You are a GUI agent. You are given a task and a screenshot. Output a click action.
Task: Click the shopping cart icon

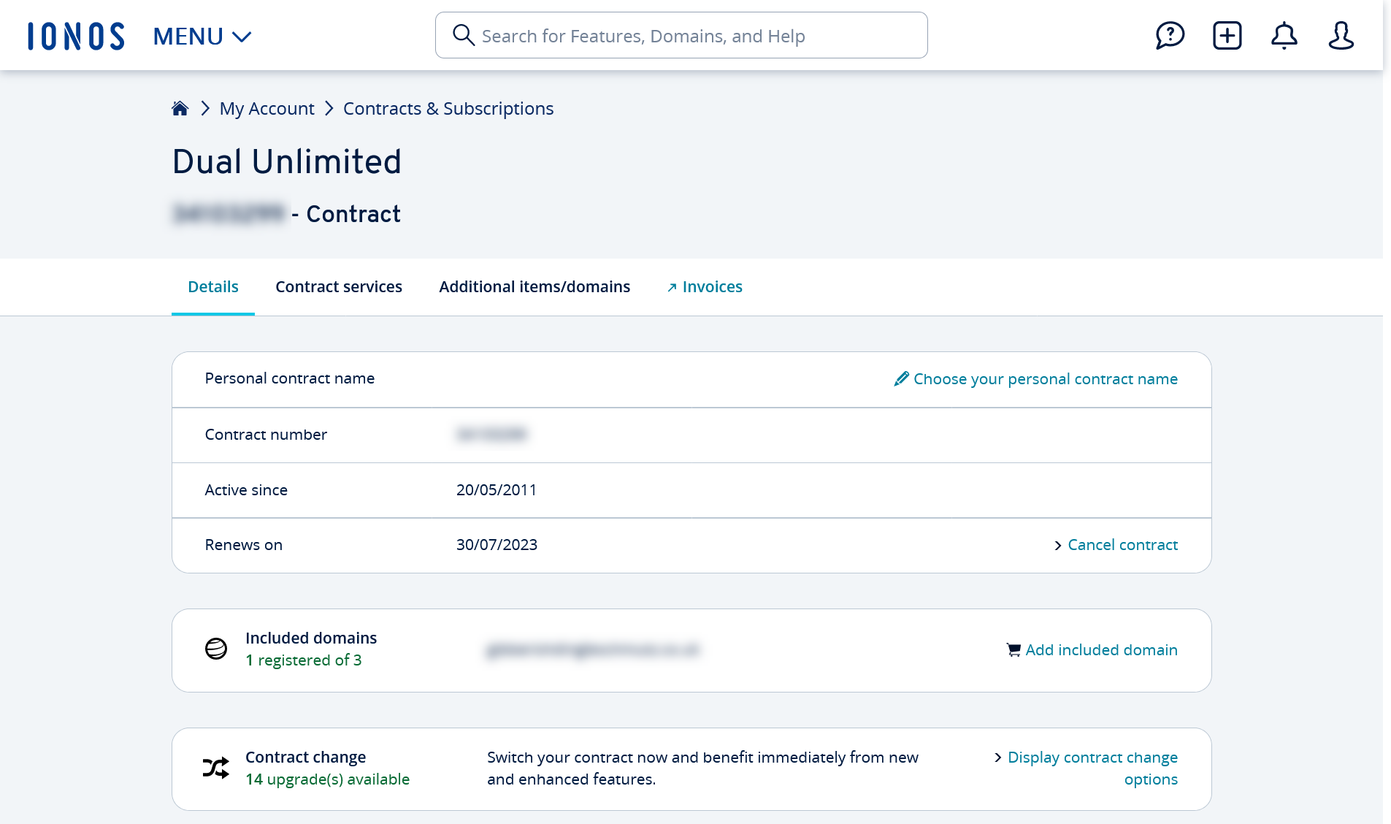(1013, 650)
